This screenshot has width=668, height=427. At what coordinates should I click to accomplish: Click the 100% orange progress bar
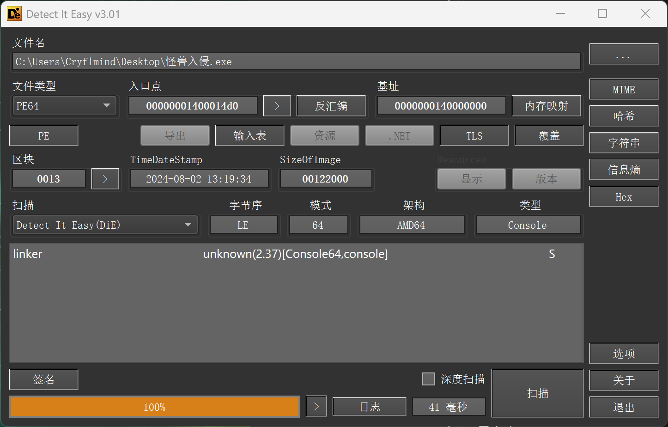[x=154, y=407]
